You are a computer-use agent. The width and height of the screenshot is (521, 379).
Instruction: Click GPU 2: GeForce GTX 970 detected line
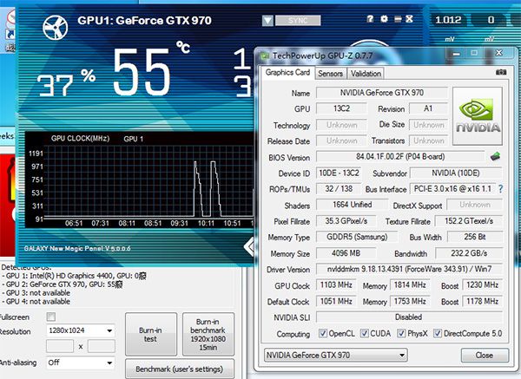point(63,284)
